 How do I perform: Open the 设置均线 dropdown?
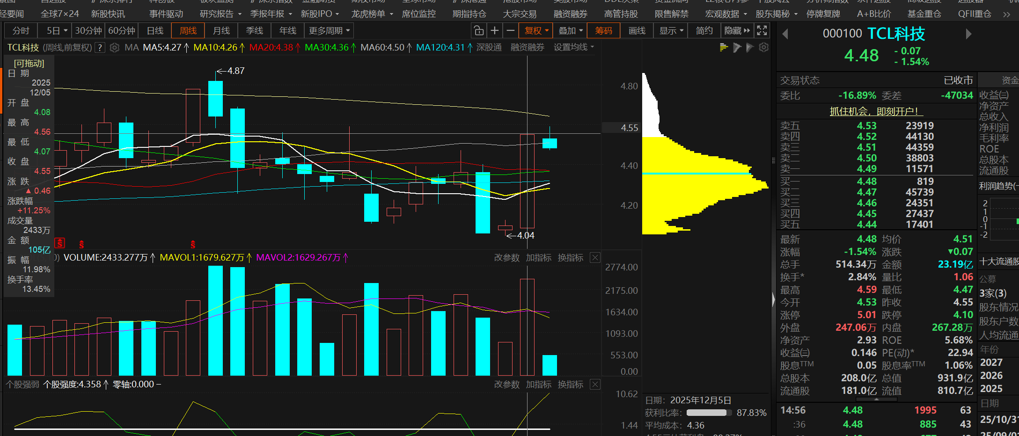click(x=574, y=47)
